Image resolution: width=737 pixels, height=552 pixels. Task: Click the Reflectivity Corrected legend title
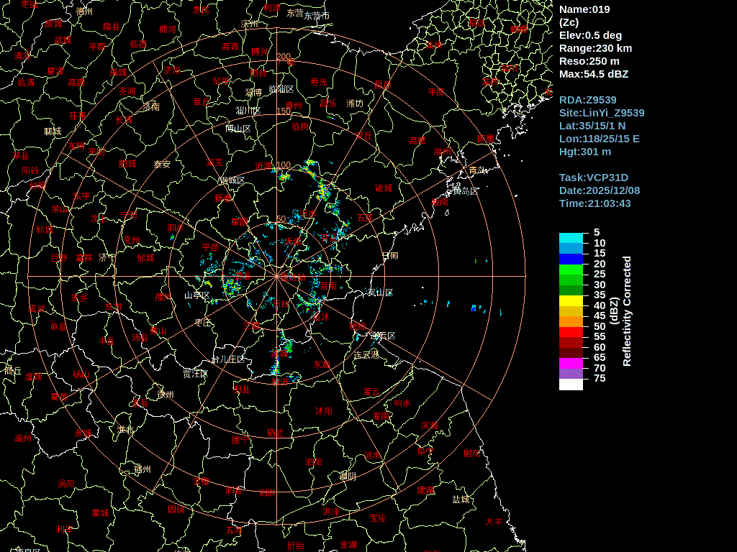click(627, 311)
